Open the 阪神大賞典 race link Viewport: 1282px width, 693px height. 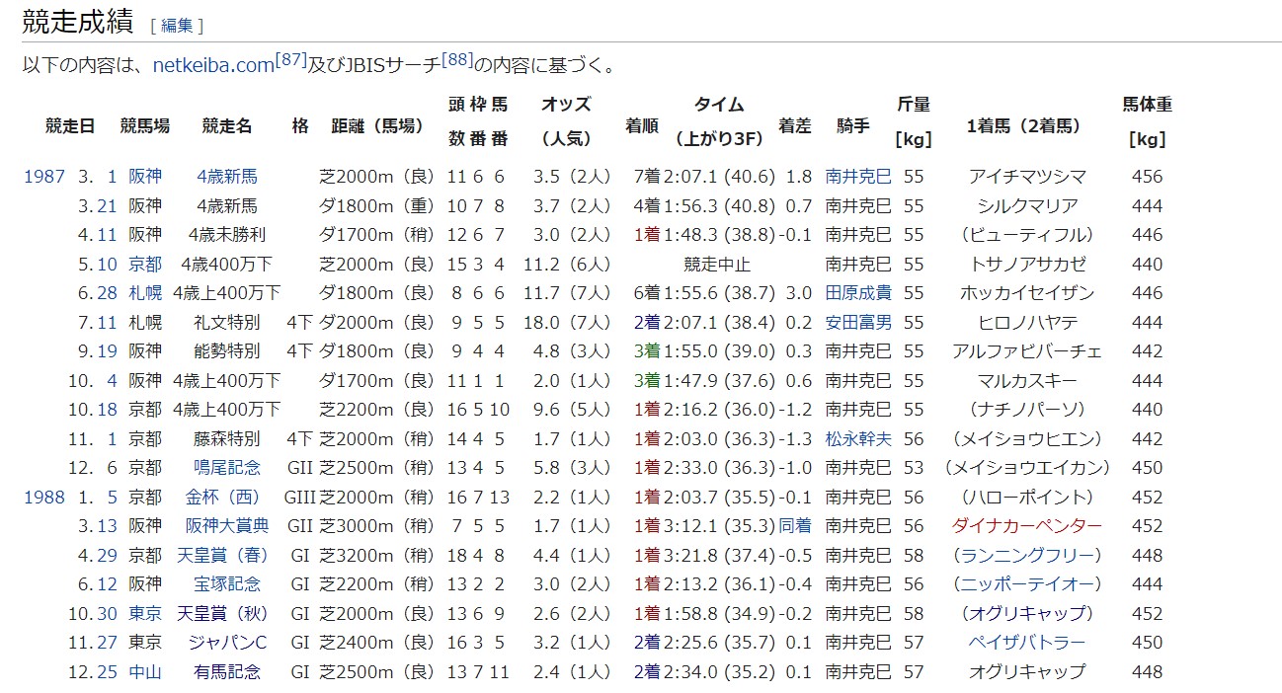click(x=227, y=525)
